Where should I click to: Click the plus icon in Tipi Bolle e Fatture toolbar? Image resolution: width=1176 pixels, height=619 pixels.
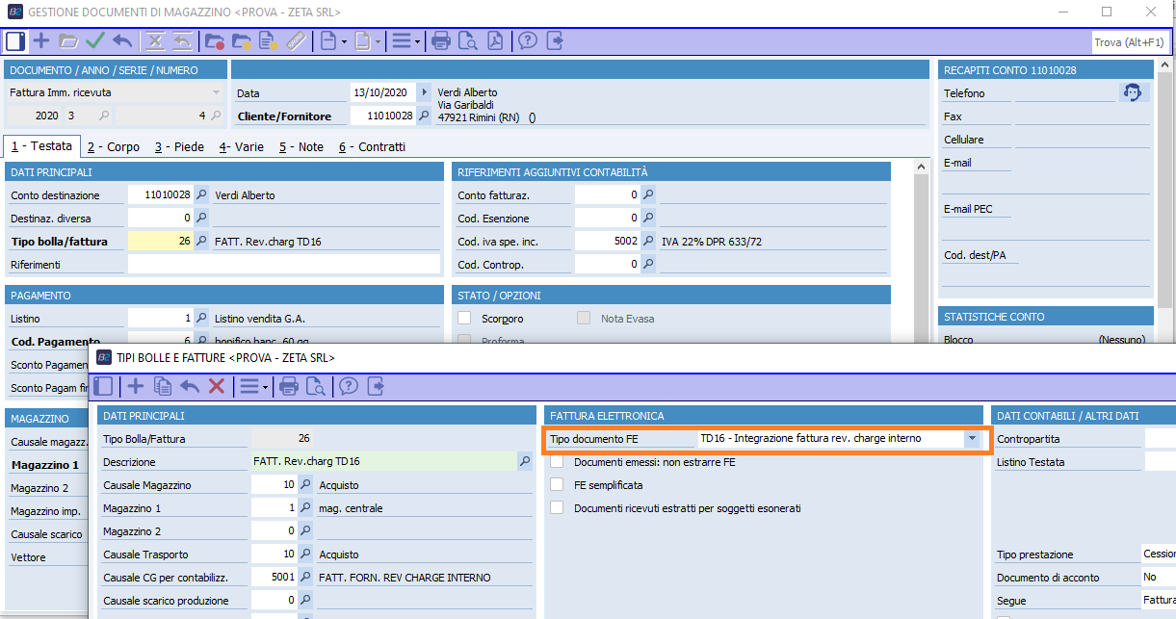click(136, 386)
